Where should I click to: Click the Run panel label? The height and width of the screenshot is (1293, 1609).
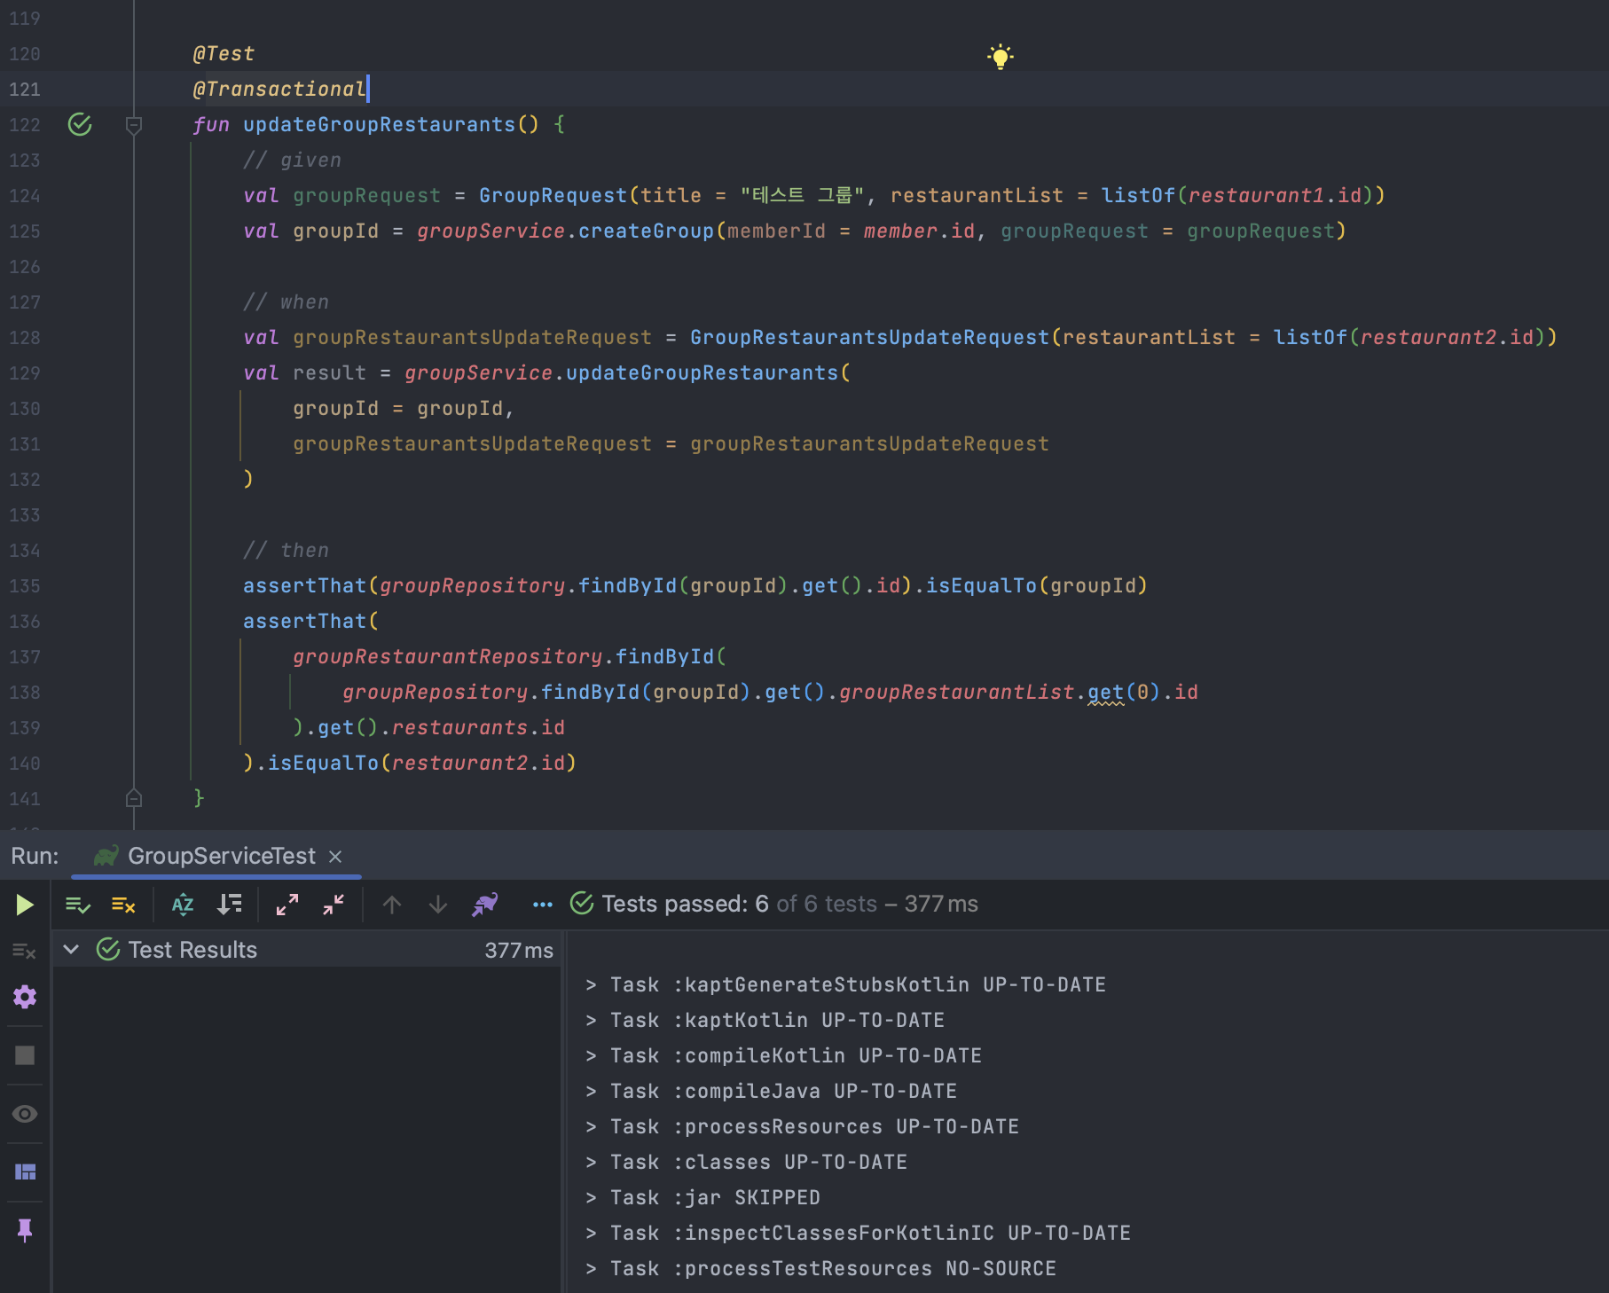pos(35,856)
